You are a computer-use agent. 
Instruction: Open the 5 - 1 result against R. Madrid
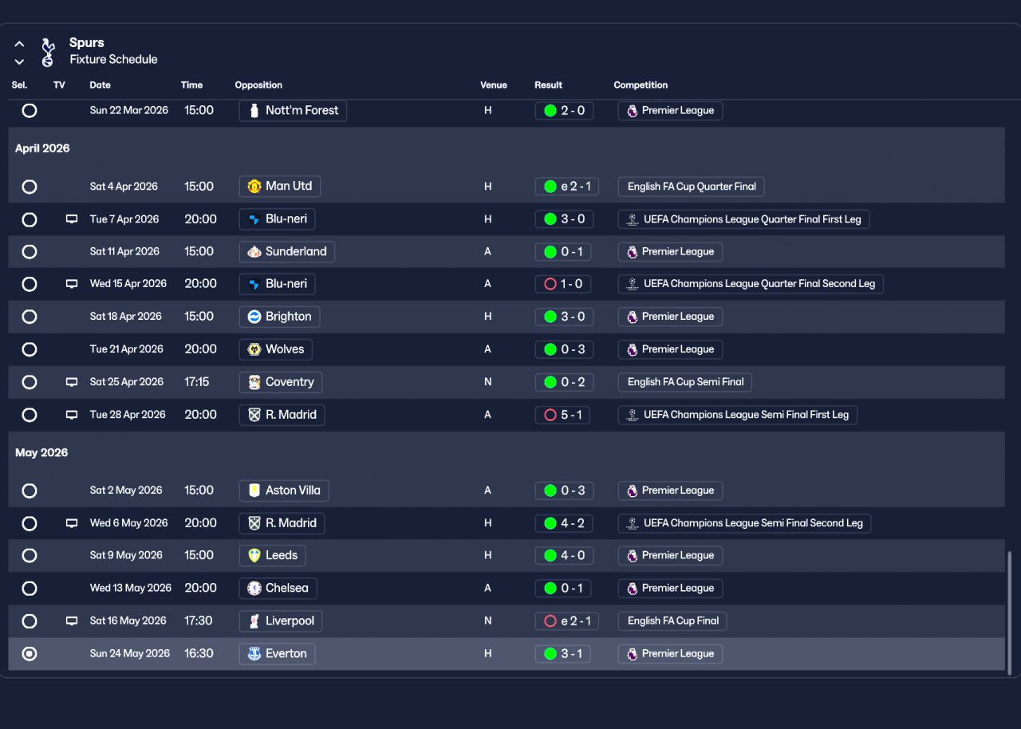coord(563,415)
